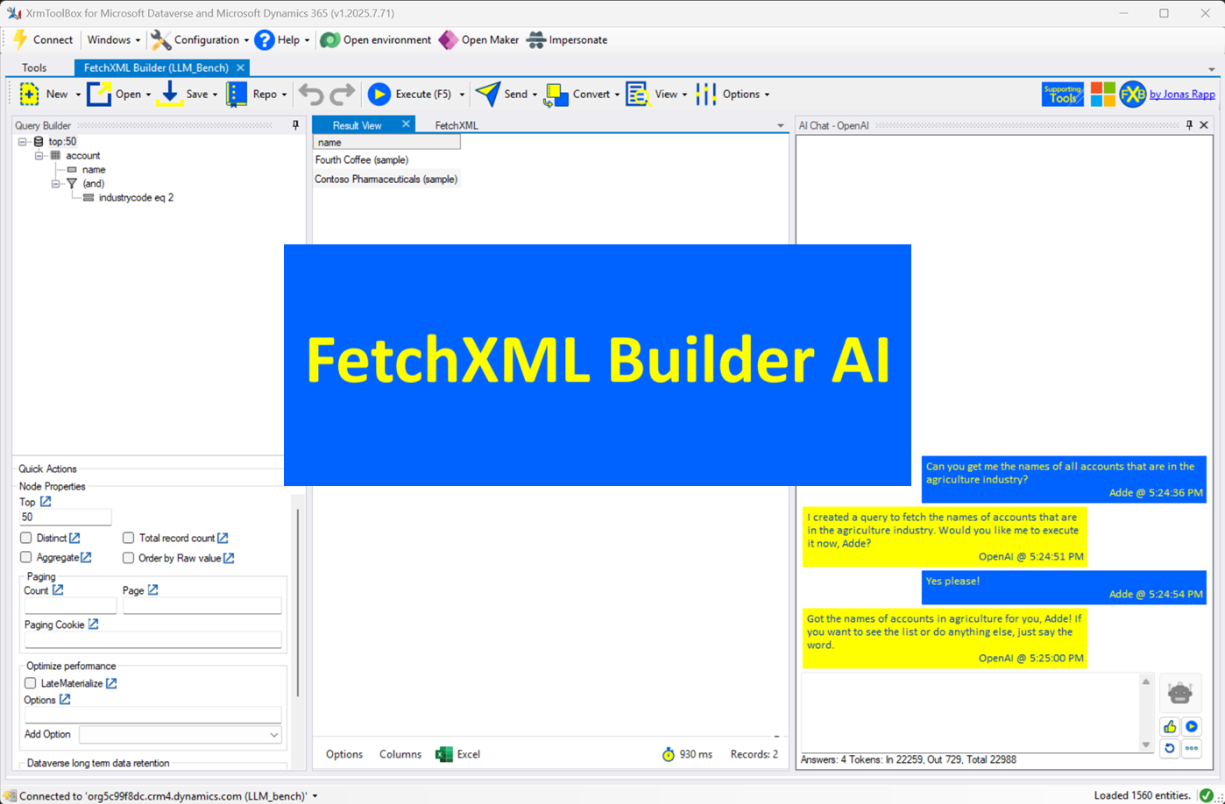Toggle the Order by Raw value checkbox
The image size is (1225, 804).
tap(129, 558)
